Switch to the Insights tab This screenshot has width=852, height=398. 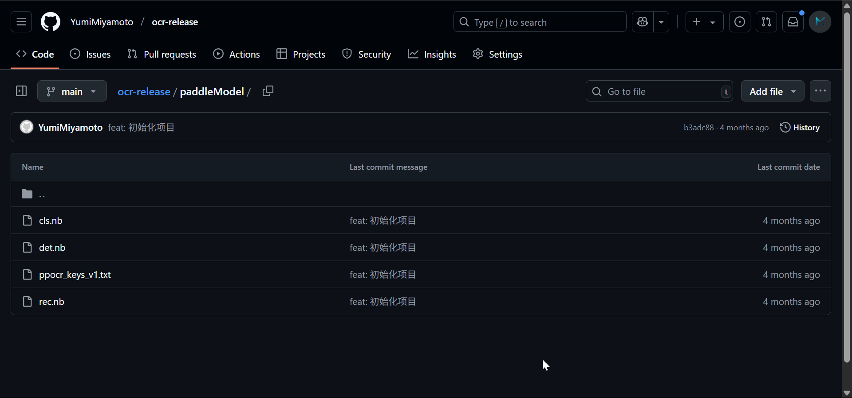(432, 54)
